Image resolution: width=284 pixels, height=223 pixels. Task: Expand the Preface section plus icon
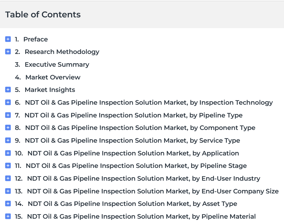pos(8,39)
